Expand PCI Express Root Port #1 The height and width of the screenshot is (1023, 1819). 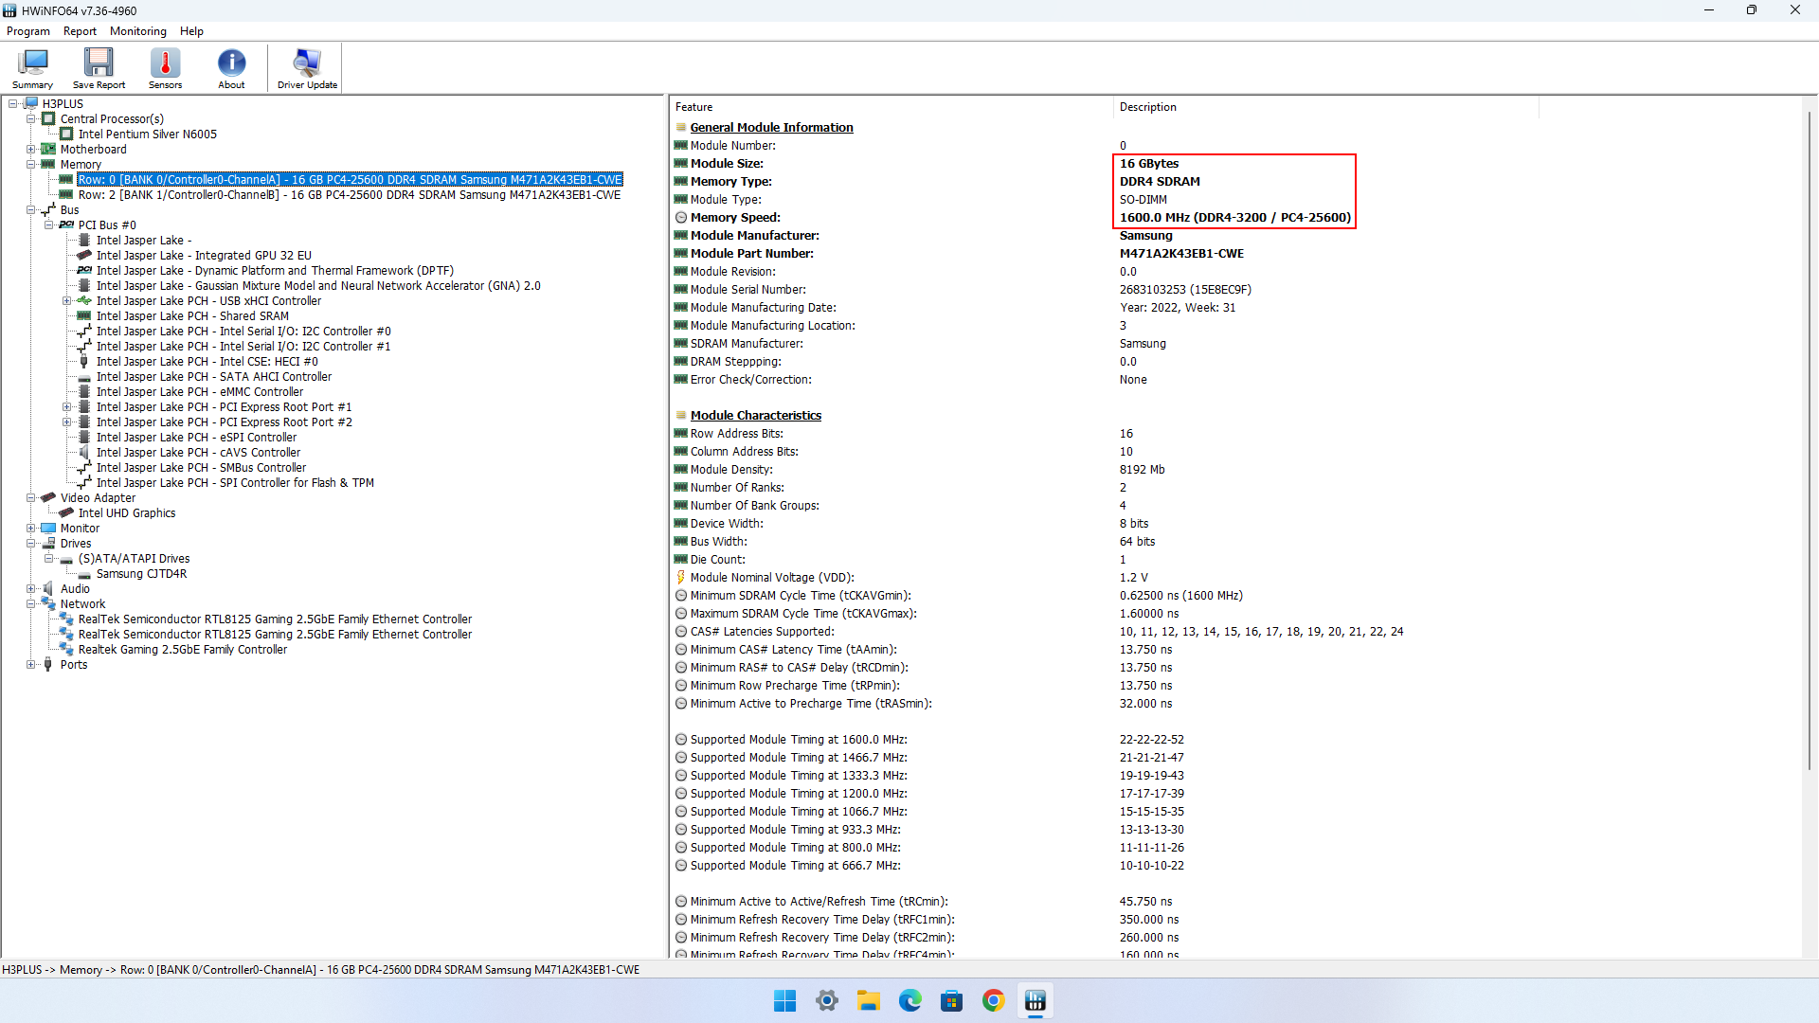click(x=67, y=407)
